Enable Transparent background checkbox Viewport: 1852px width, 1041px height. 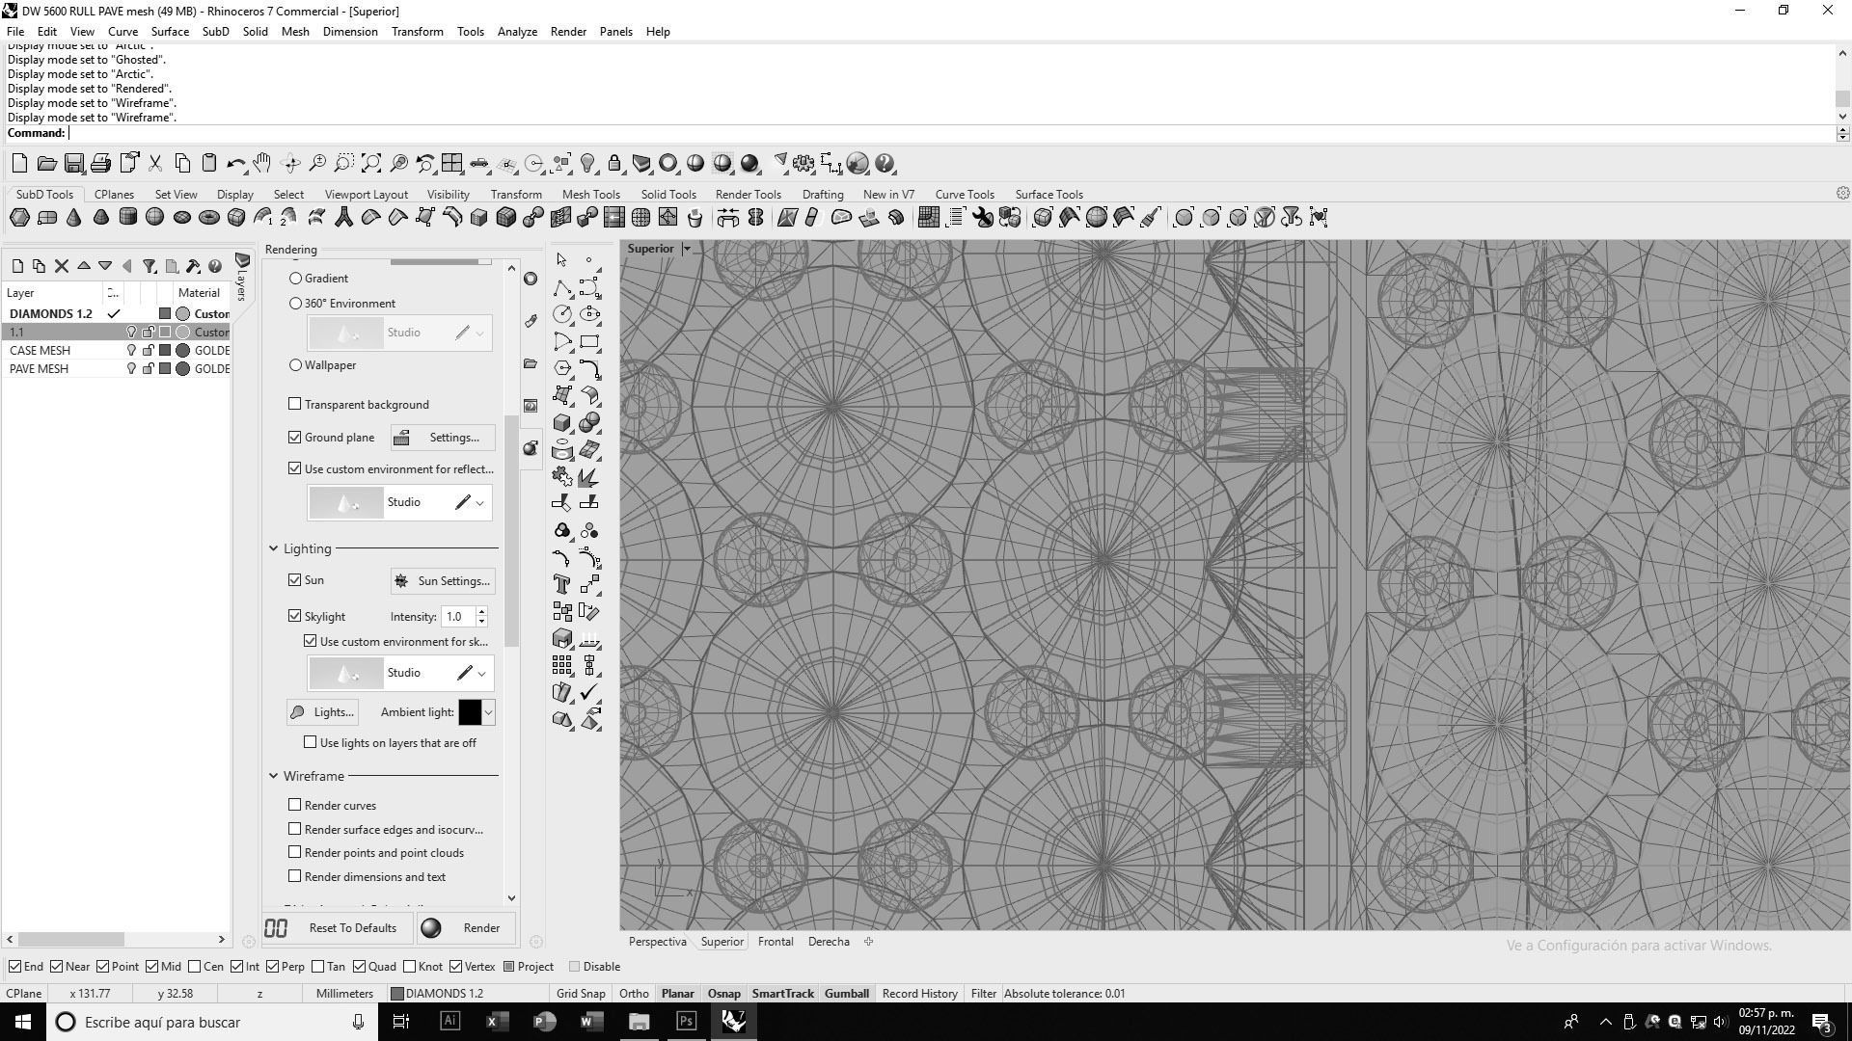tap(295, 404)
